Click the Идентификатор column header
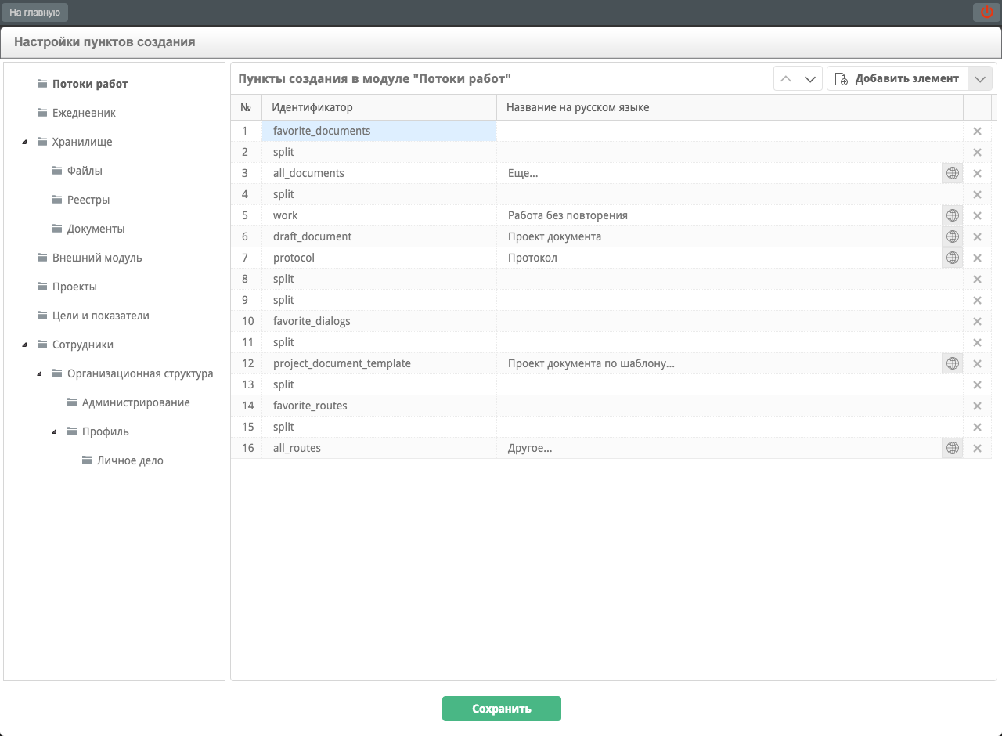This screenshot has height=736, width=1002. [x=379, y=107]
